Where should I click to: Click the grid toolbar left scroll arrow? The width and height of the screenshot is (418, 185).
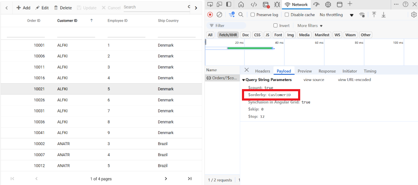(x=7, y=8)
